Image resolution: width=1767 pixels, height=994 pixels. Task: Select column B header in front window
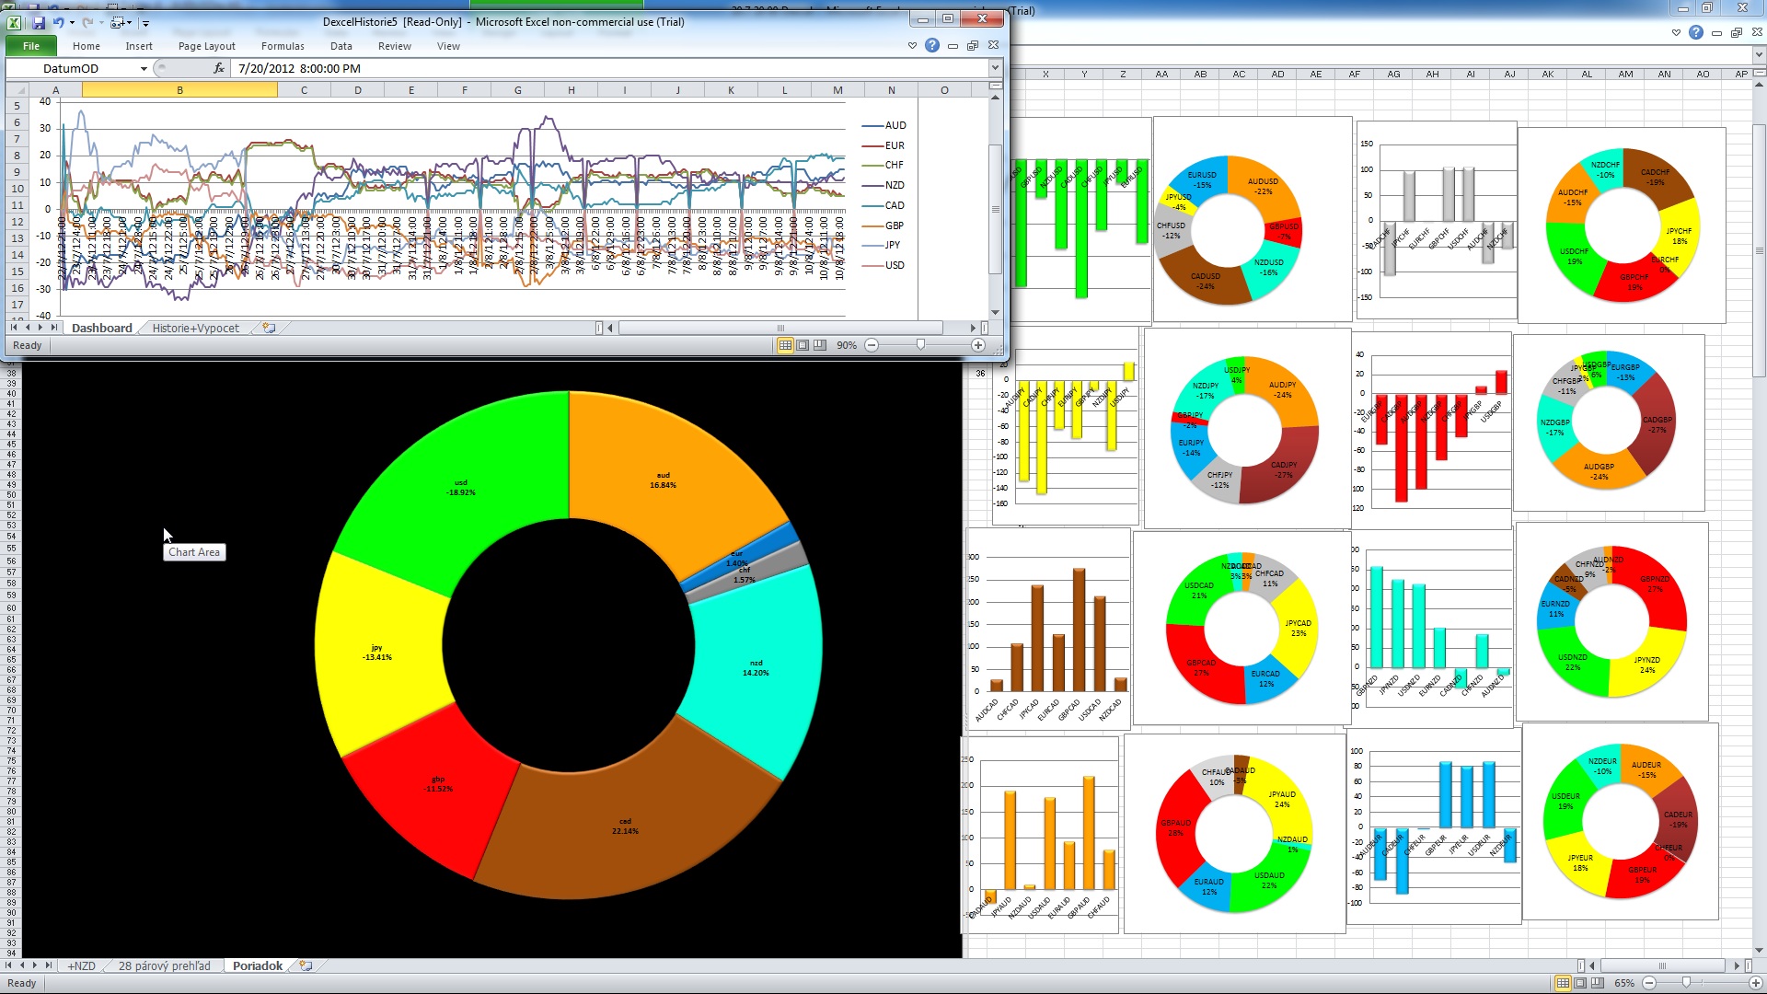pyautogui.click(x=179, y=90)
